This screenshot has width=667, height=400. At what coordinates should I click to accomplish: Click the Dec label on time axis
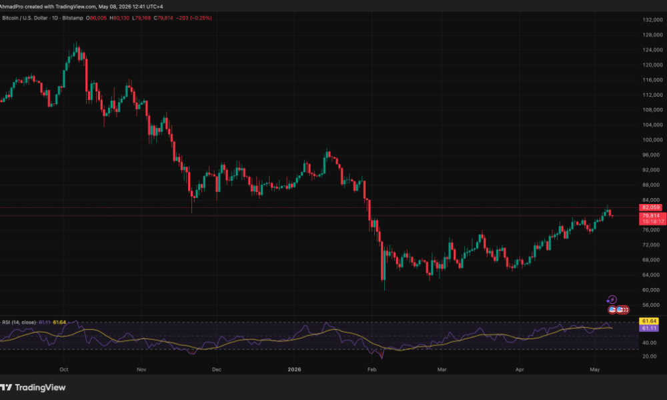(x=217, y=369)
